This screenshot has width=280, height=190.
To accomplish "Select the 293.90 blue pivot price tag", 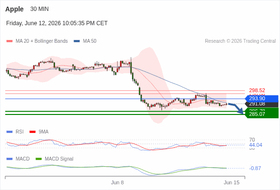I will [x=261, y=98].
